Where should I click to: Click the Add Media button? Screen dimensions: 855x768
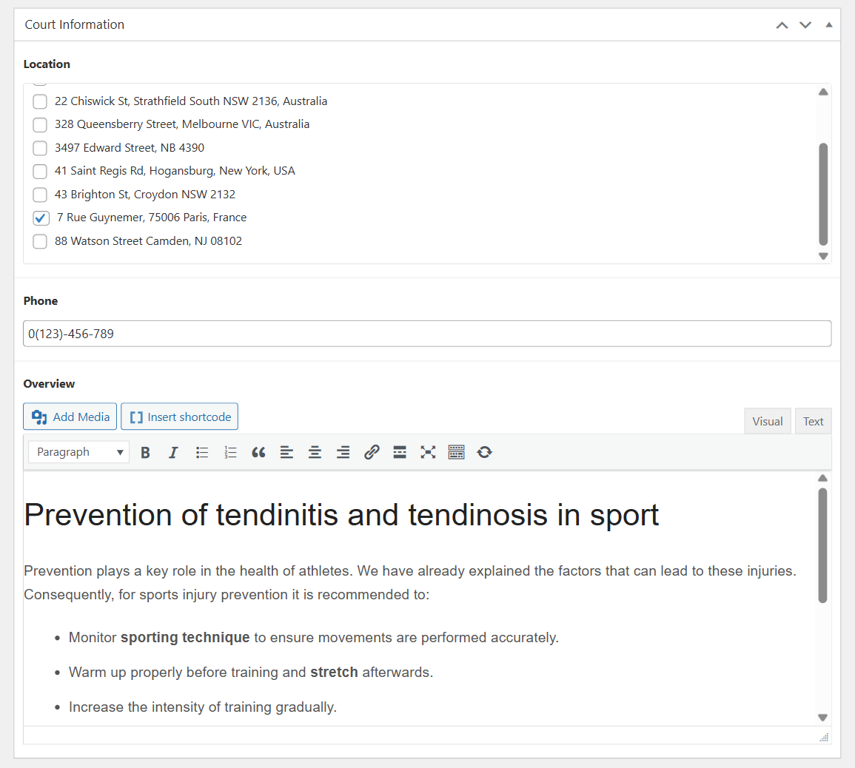pyautogui.click(x=70, y=417)
